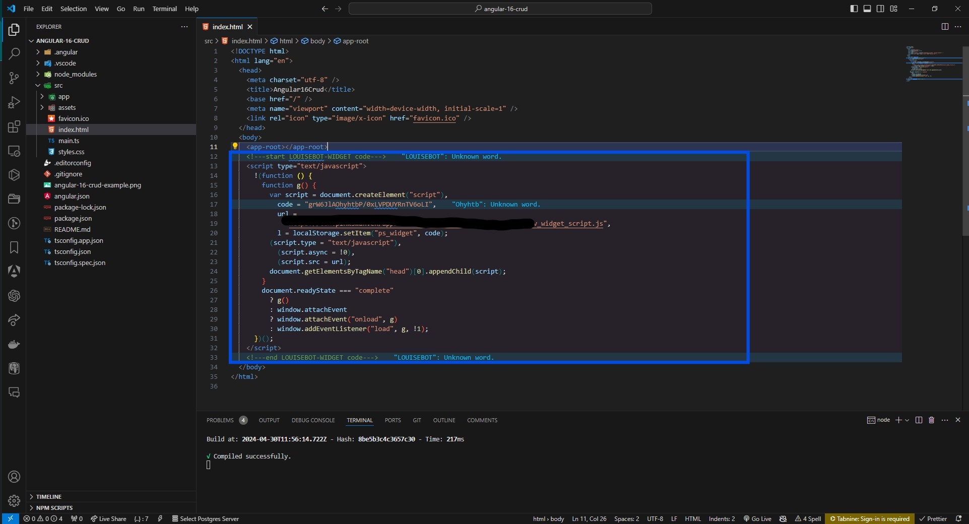Switch to OUTLINE panel tab
The width and height of the screenshot is (969, 524).
click(444, 420)
